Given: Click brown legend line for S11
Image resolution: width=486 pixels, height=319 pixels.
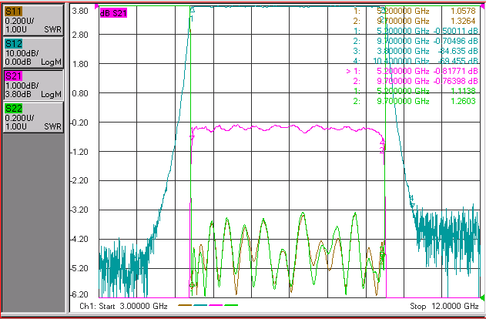Looking at the screenshot, I should (x=185, y=305).
